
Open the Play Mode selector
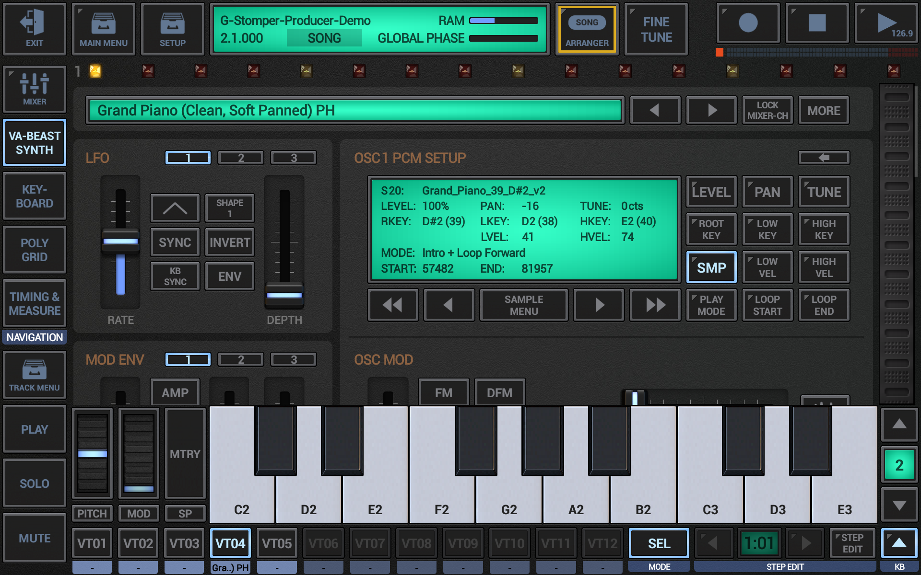711,305
